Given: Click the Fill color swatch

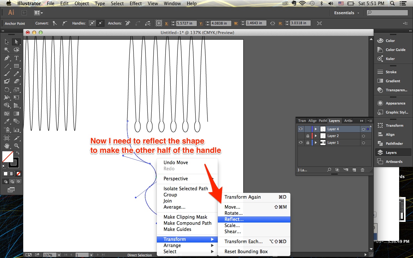Looking at the screenshot, I should tap(7, 157).
